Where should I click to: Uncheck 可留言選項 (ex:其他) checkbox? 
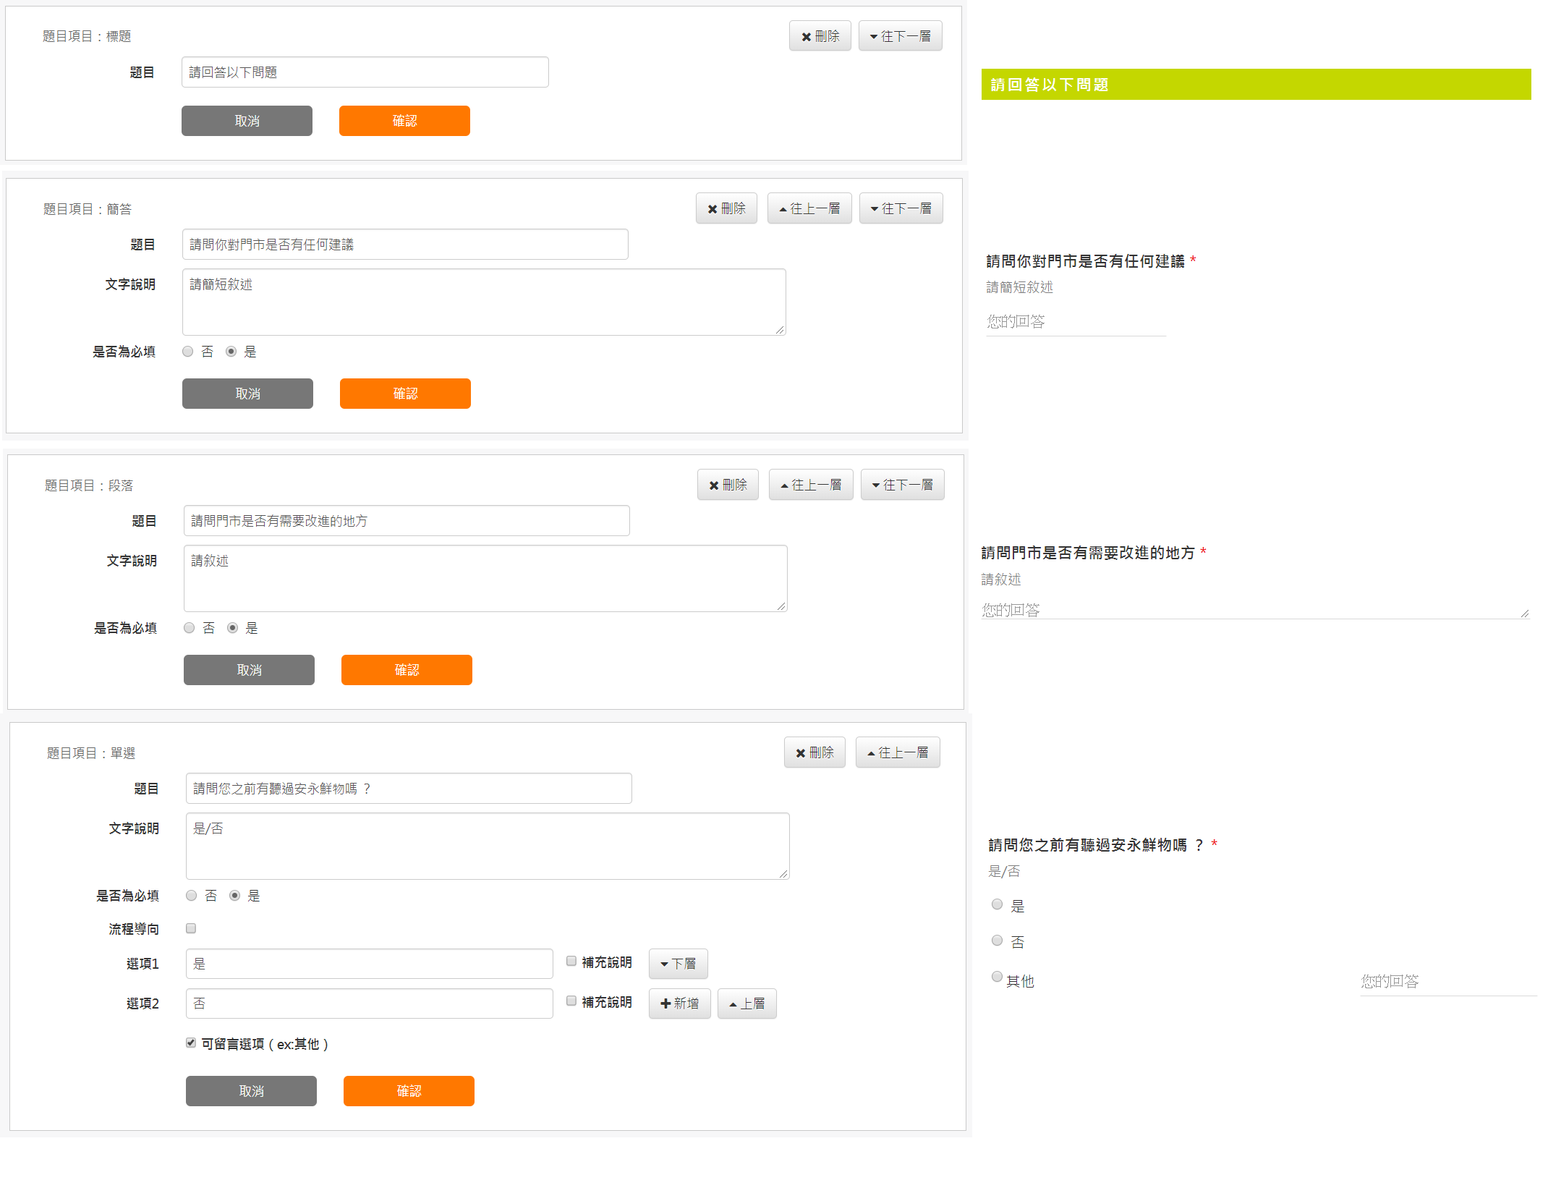click(x=191, y=1043)
